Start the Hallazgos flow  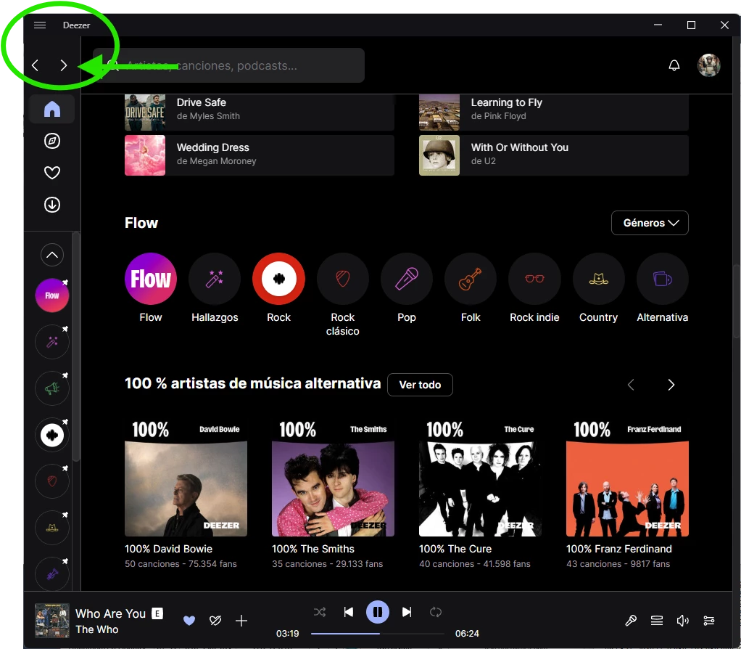tap(215, 279)
